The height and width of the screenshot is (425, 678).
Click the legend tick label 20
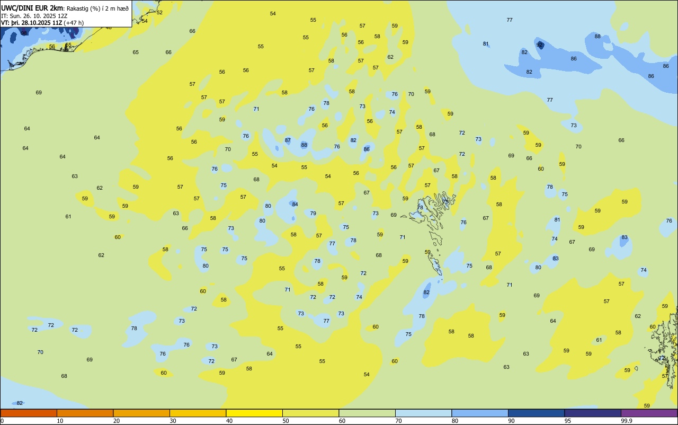[117, 421]
